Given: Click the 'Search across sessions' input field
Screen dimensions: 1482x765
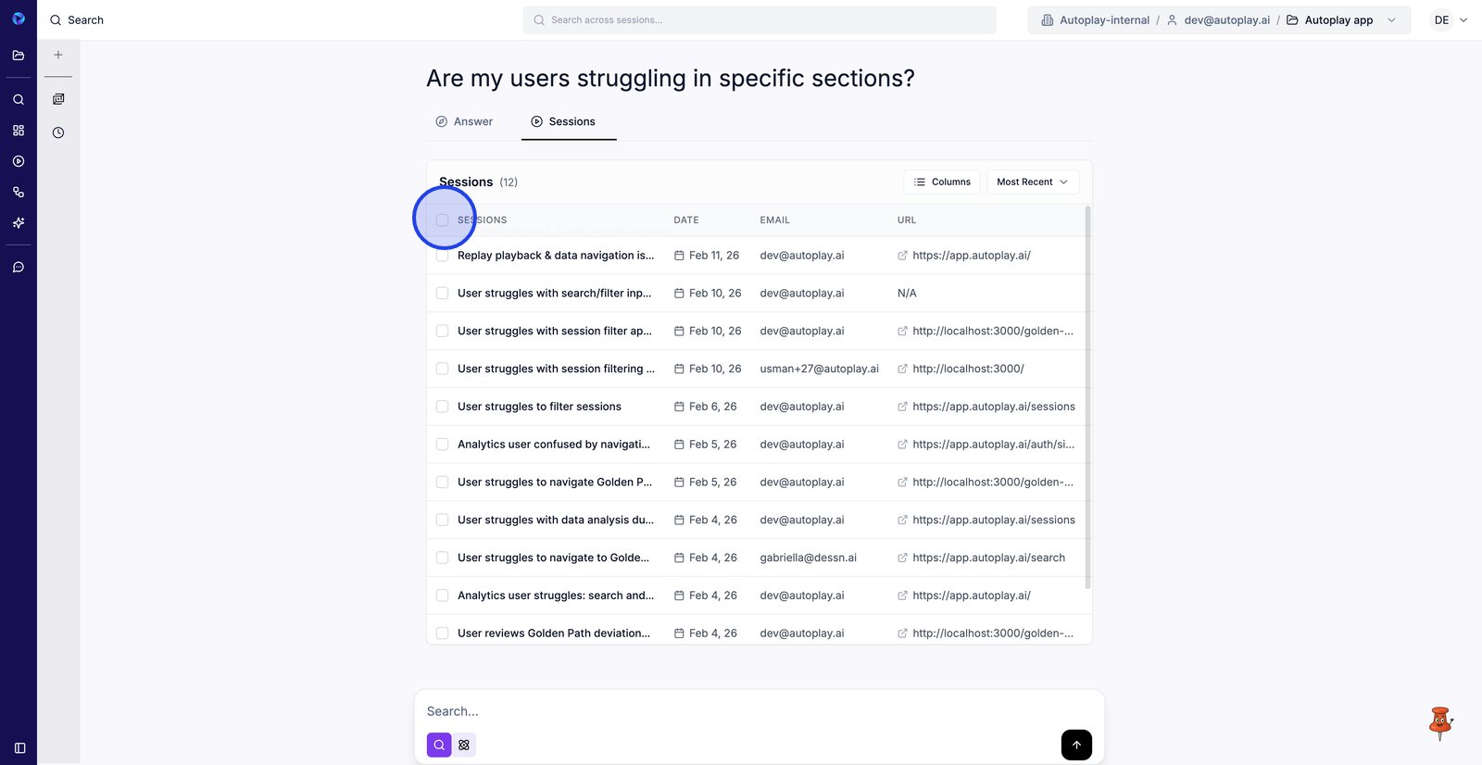Looking at the screenshot, I should pyautogui.click(x=760, y=20).
